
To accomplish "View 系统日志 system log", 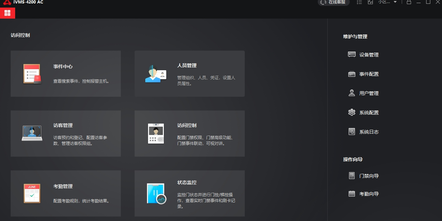I will [x=368, y=132].
